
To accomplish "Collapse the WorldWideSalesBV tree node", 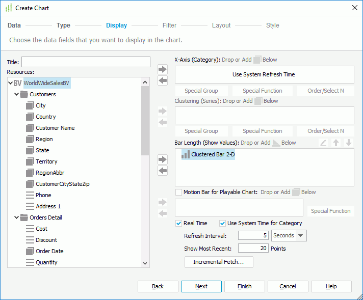I will [10, 83].
